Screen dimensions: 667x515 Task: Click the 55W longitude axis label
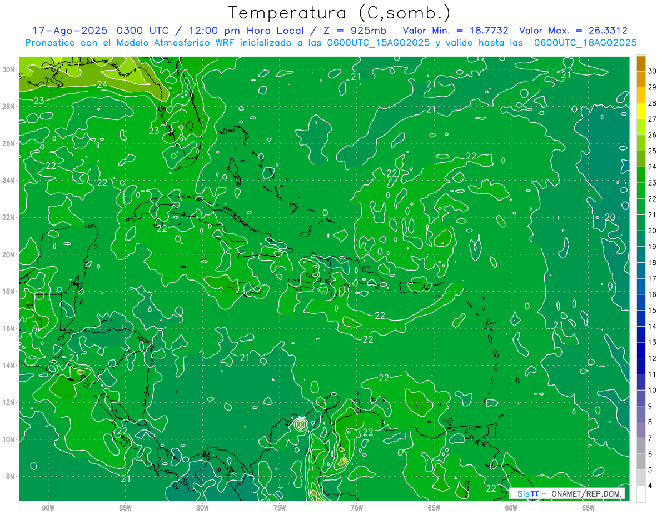click(x=589, y=508)
